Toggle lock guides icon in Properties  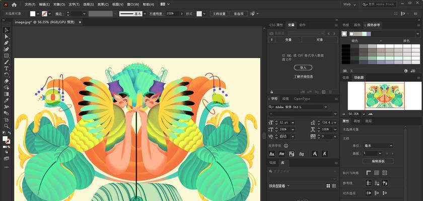click(377, 183)
